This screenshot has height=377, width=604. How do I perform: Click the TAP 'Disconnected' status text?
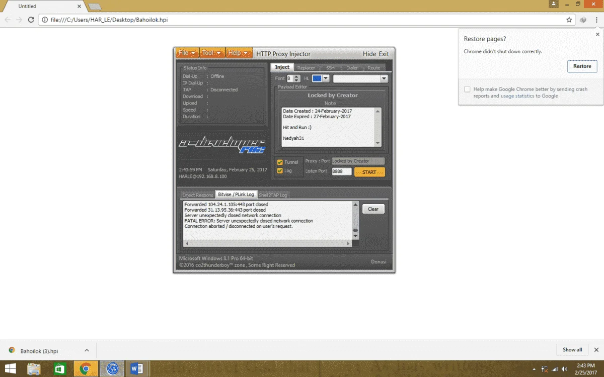click(224, 89)
